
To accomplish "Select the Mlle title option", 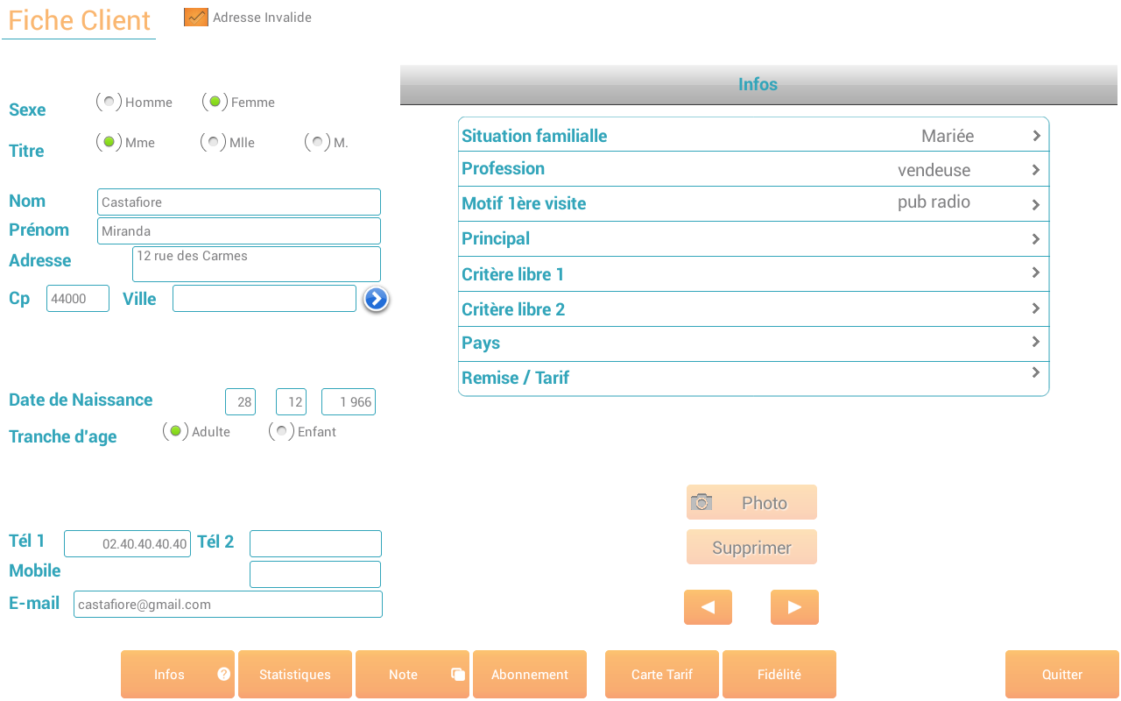I will tap(213, 141).
